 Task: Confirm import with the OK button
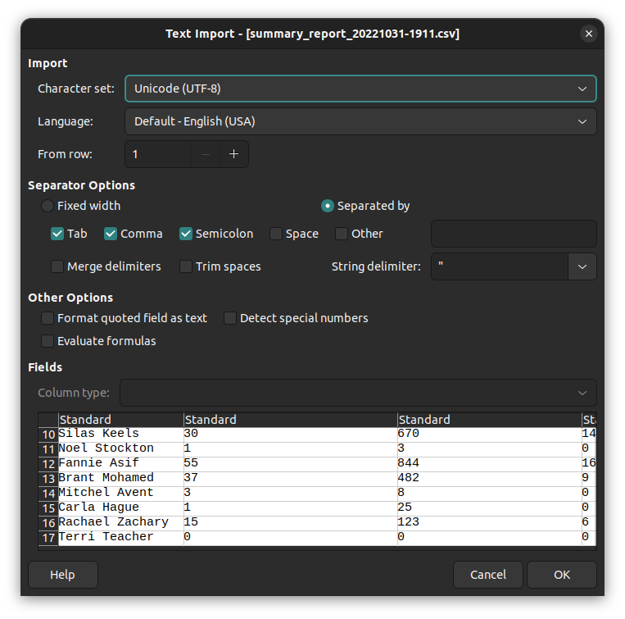click(562, 575)
